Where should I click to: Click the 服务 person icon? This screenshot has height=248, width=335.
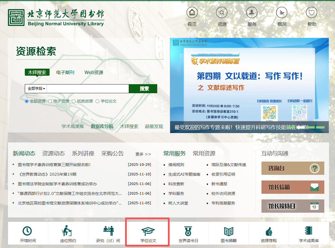tap(252, 13)
